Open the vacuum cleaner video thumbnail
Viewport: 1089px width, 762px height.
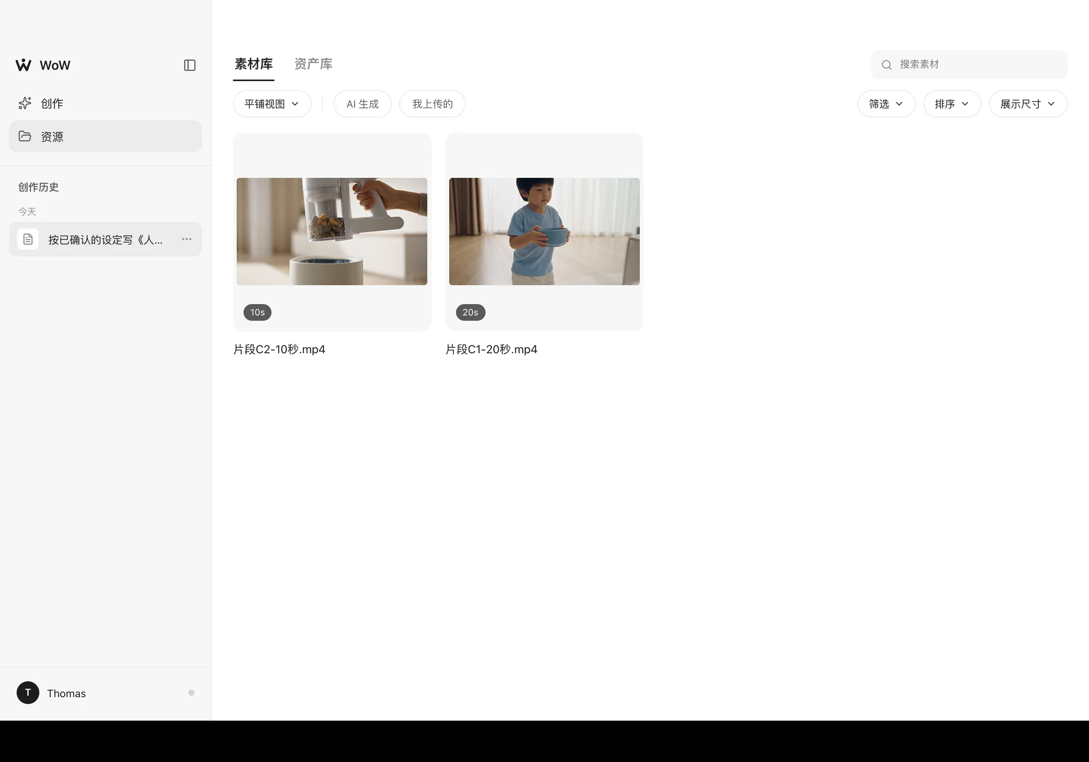click(332, 231)
